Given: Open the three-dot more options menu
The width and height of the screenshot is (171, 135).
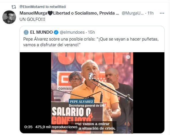Looking at the screenshot, I should coord(162,13).
